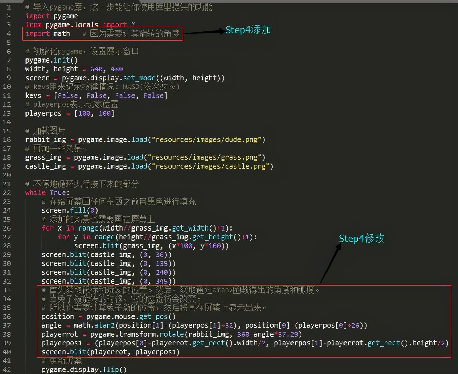Click the Step4修改 annotation label
This screenshot has width=458, height=374.
pyautogui.click(x=361, y=239)
